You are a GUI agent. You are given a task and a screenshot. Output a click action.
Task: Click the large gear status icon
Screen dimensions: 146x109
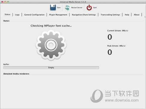(51, 45)
